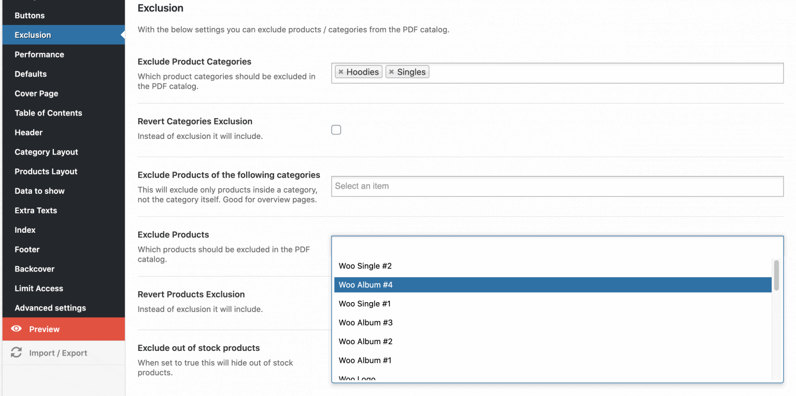Select the Category Layout section
The height and width of the screenshot is (396, 796).
coord(46,152)
